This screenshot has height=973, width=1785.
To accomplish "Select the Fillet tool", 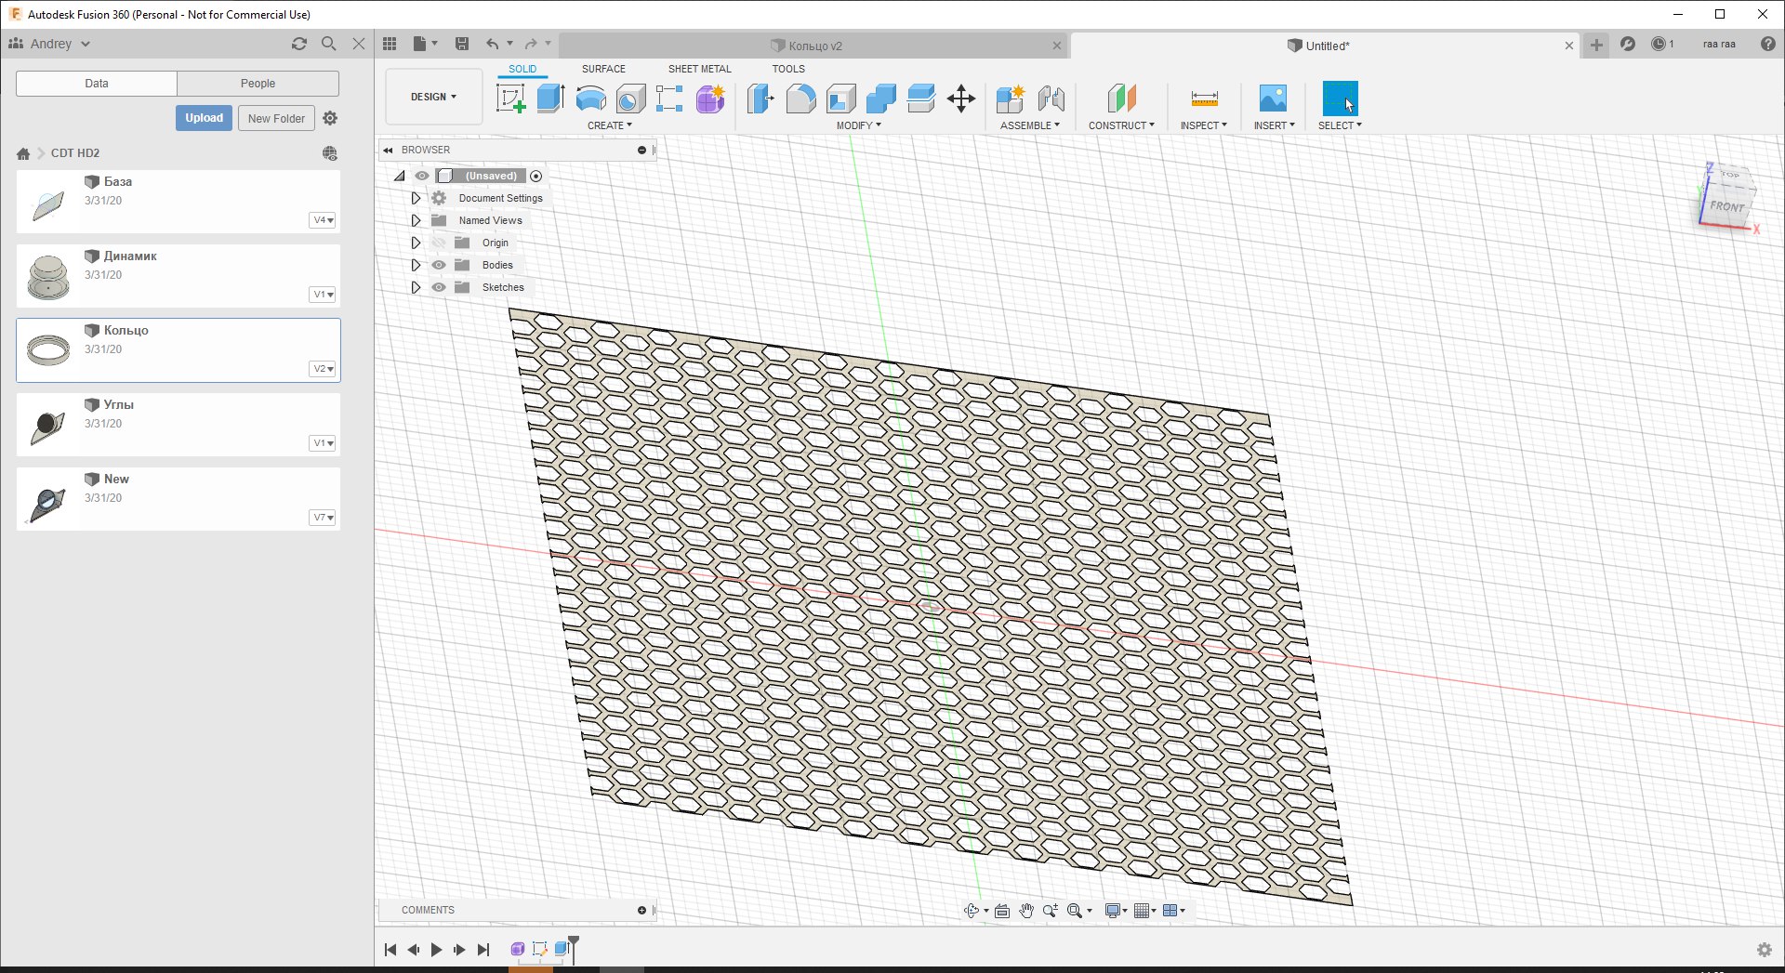I will (800, 99).
